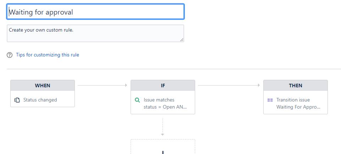The image size is (341, 154).
Task: Click the textarea resize handle corner
Action: [182, 40]
